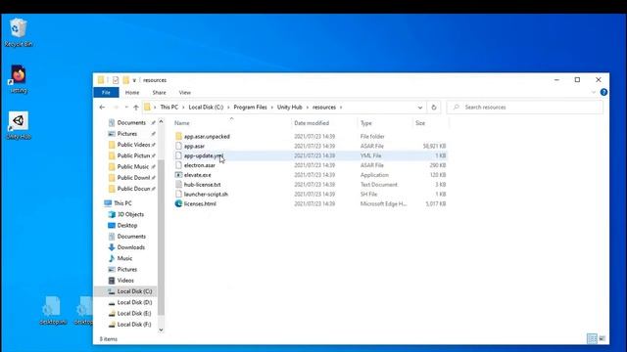The height and width of the screenshot is (352, 627).
Task: Open the Unity Hub desktop shortcut
Action: (18, 125)
